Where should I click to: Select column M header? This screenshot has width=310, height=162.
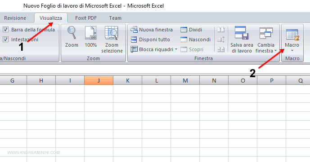pyautogui.click(x=185, y=80)
